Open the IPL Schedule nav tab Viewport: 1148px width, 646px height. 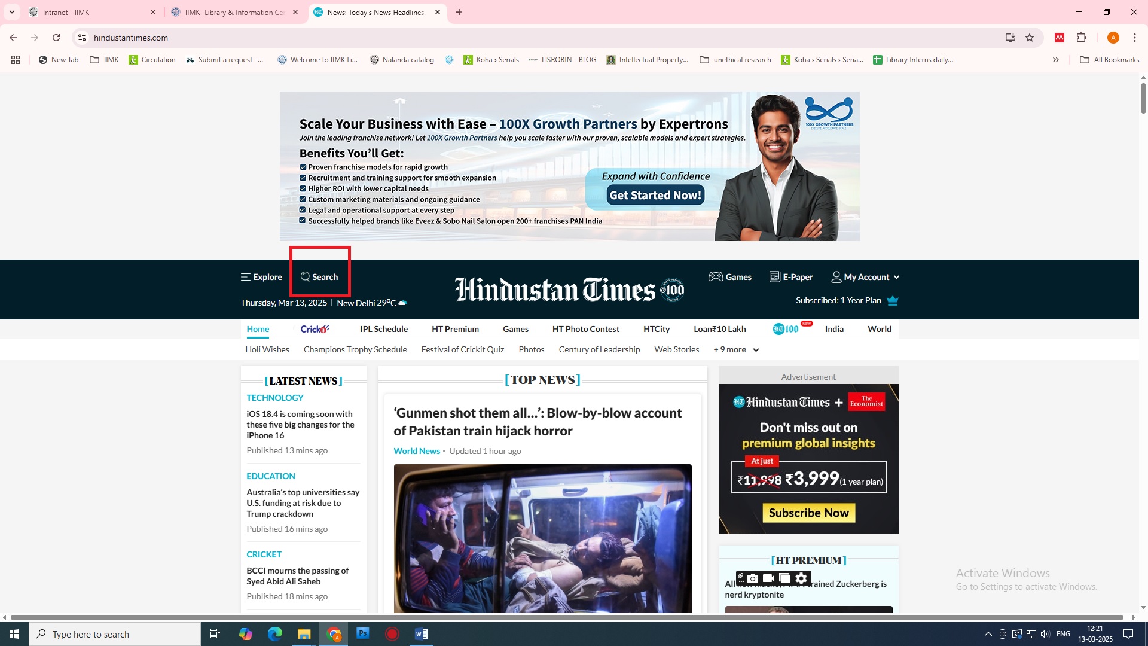(x=383, y=329)
